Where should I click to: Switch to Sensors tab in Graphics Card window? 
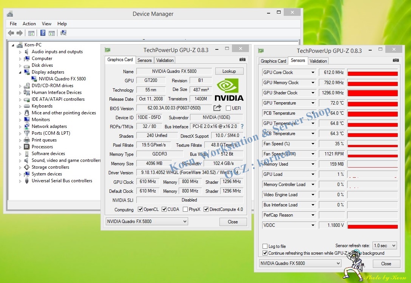tap(144, 60)
